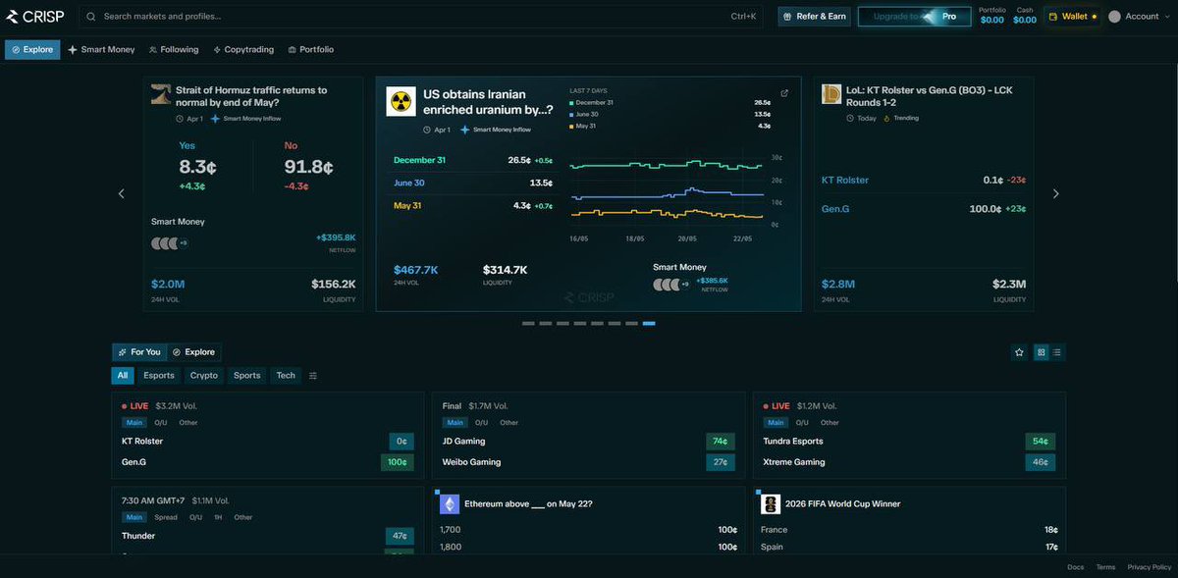
Task: Select Main tab on Tundra Esports card
Action: coord(776,423)
